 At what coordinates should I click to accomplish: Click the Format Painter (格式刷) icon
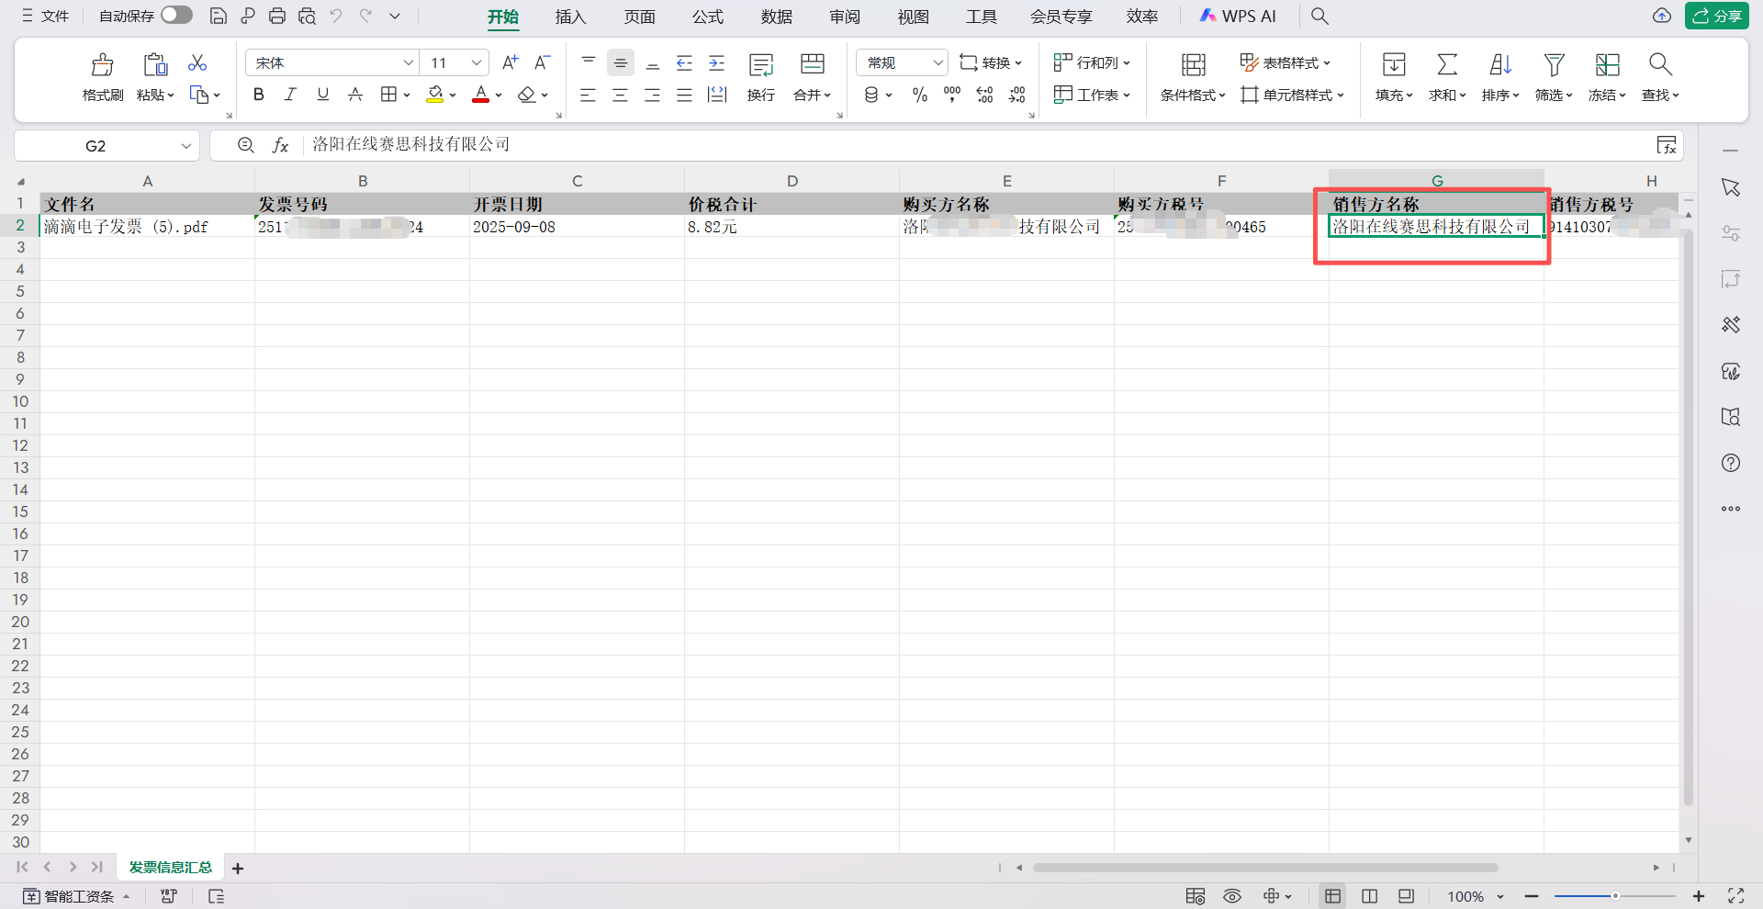pos(103,63)
